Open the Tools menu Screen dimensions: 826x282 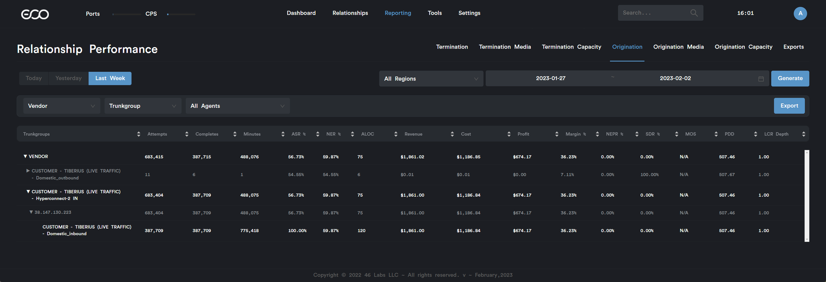coord(435,13)
